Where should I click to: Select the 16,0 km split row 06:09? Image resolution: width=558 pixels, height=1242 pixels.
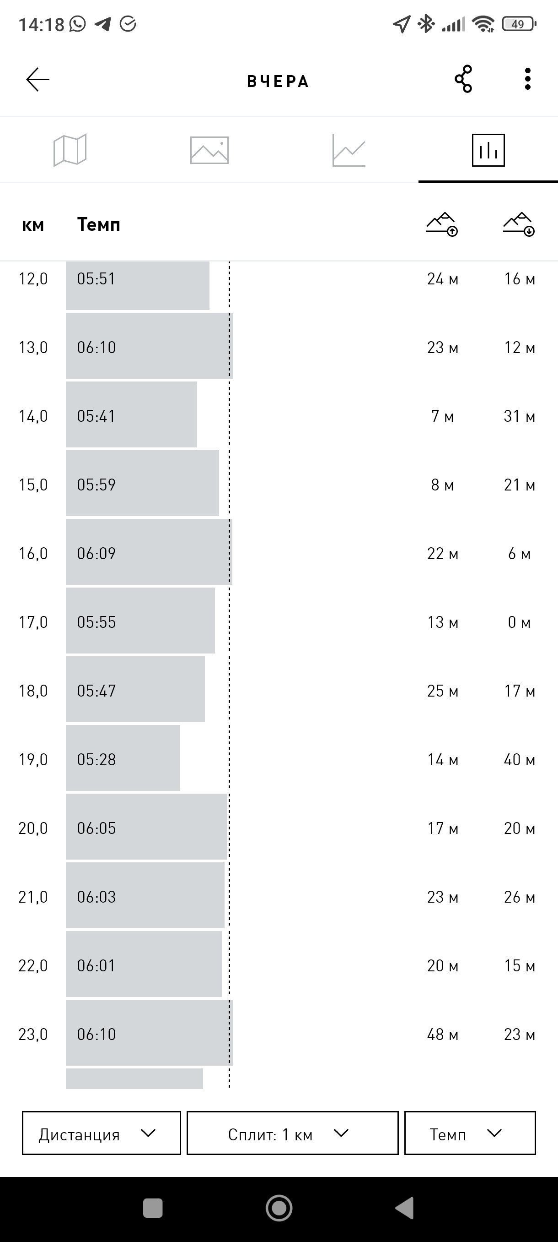point(279,552)
